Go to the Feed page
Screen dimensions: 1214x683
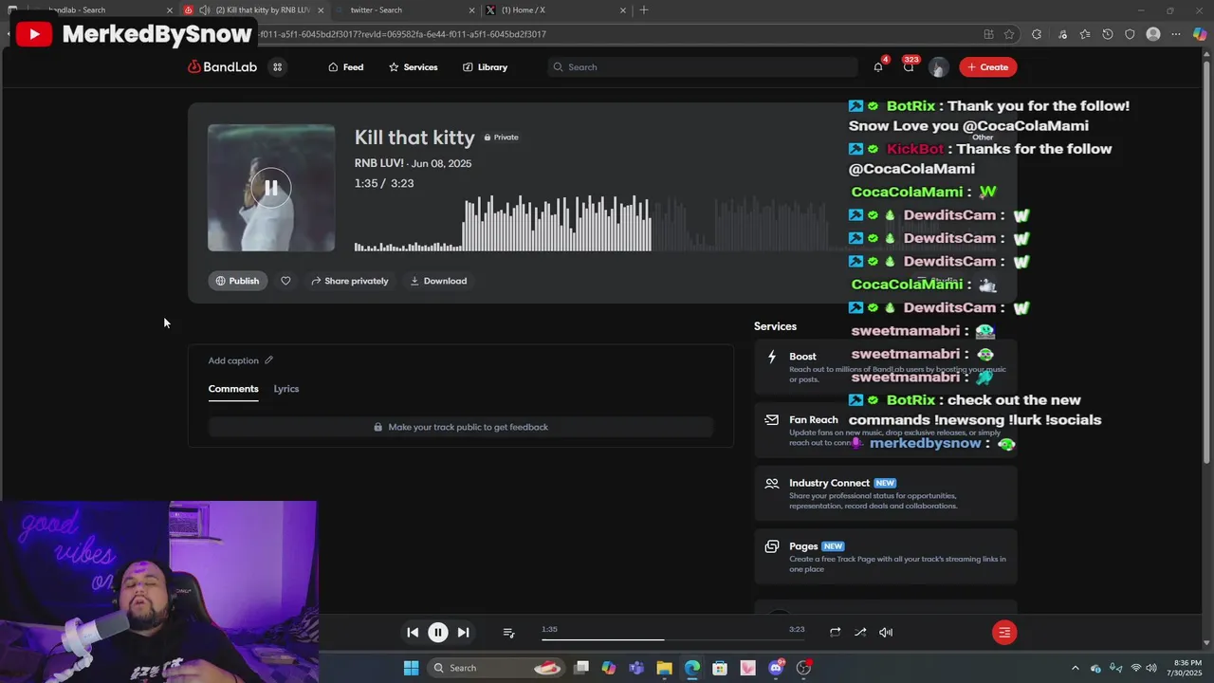point(345,67)
